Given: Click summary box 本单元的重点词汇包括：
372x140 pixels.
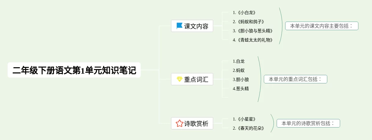Looking at the screenshot, I should click(x=295, y=79).
